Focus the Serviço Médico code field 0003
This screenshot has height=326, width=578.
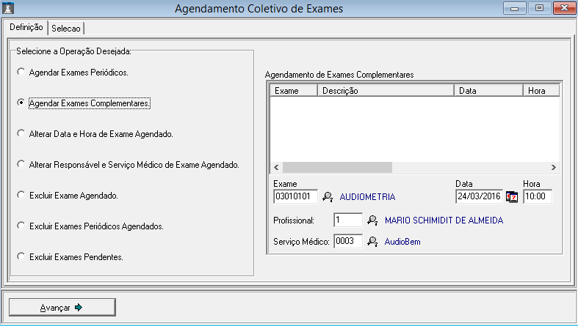pyautogui.click(x=348, y=241)
